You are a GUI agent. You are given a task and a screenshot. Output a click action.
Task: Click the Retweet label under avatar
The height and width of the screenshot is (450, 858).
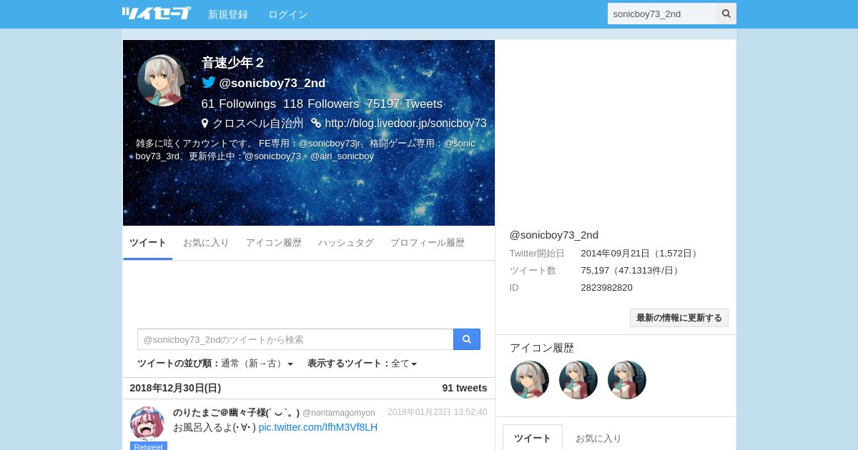pyautogui.click(x=149, y=446)
